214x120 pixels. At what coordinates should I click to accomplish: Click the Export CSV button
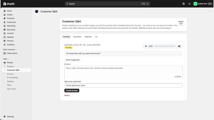coord(181,23)
